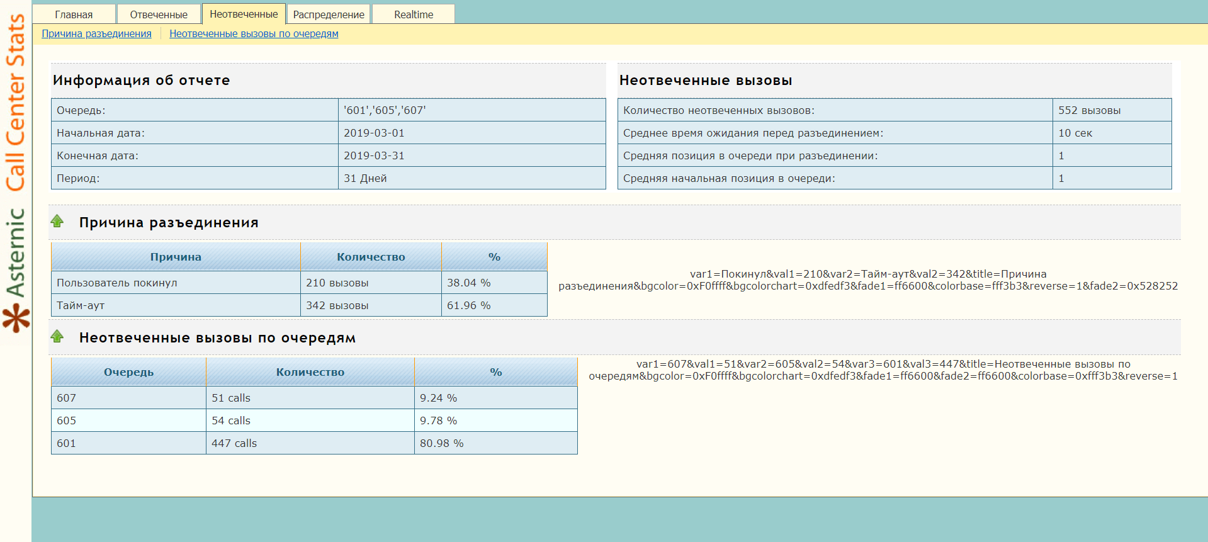
Task: Select queue 601 row cell
Action: click(128, 443)
